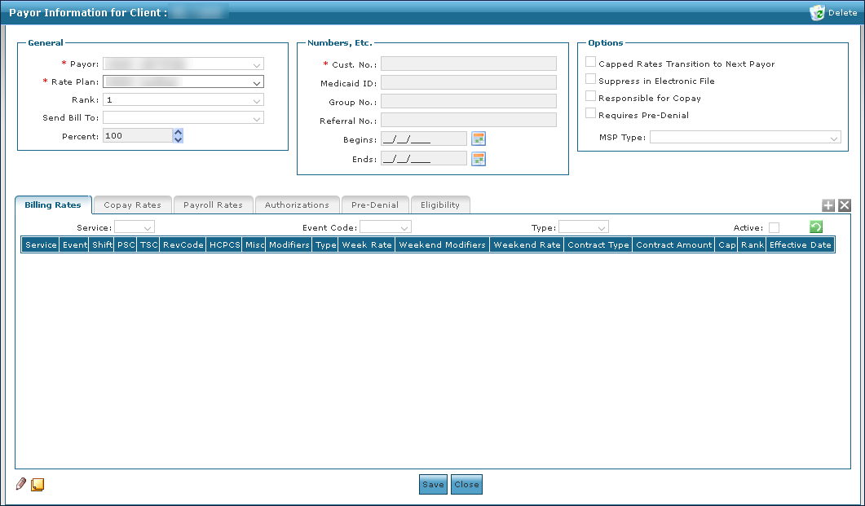The width and height of the screenshot is (865, 506).
Task: Open the Rate Plan dropdown
Action: coord(257,82)
